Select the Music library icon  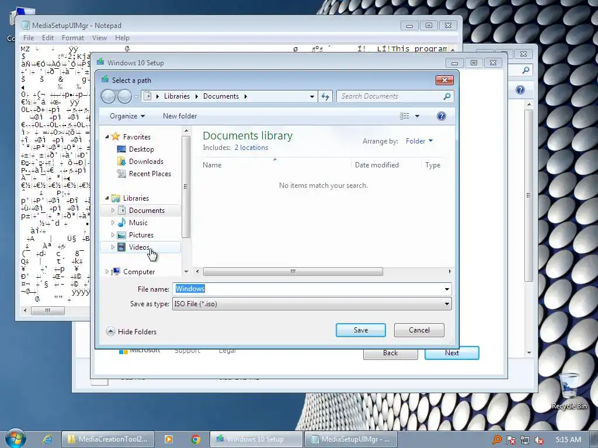pyautogui.click(x=121, y=222)
